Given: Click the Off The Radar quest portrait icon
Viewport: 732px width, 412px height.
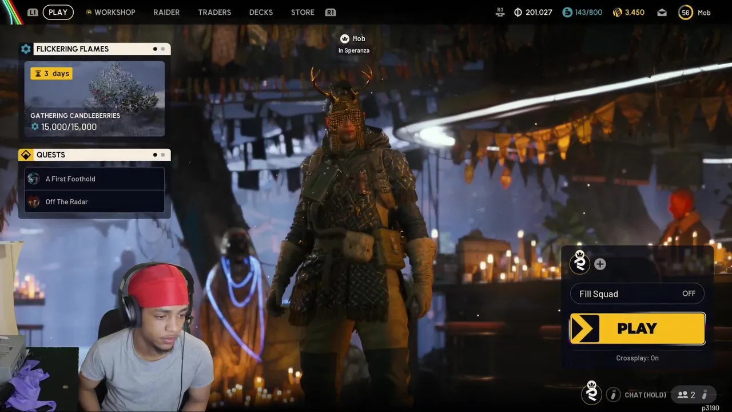Looking at the screenshot, I should tap(34, 201).
